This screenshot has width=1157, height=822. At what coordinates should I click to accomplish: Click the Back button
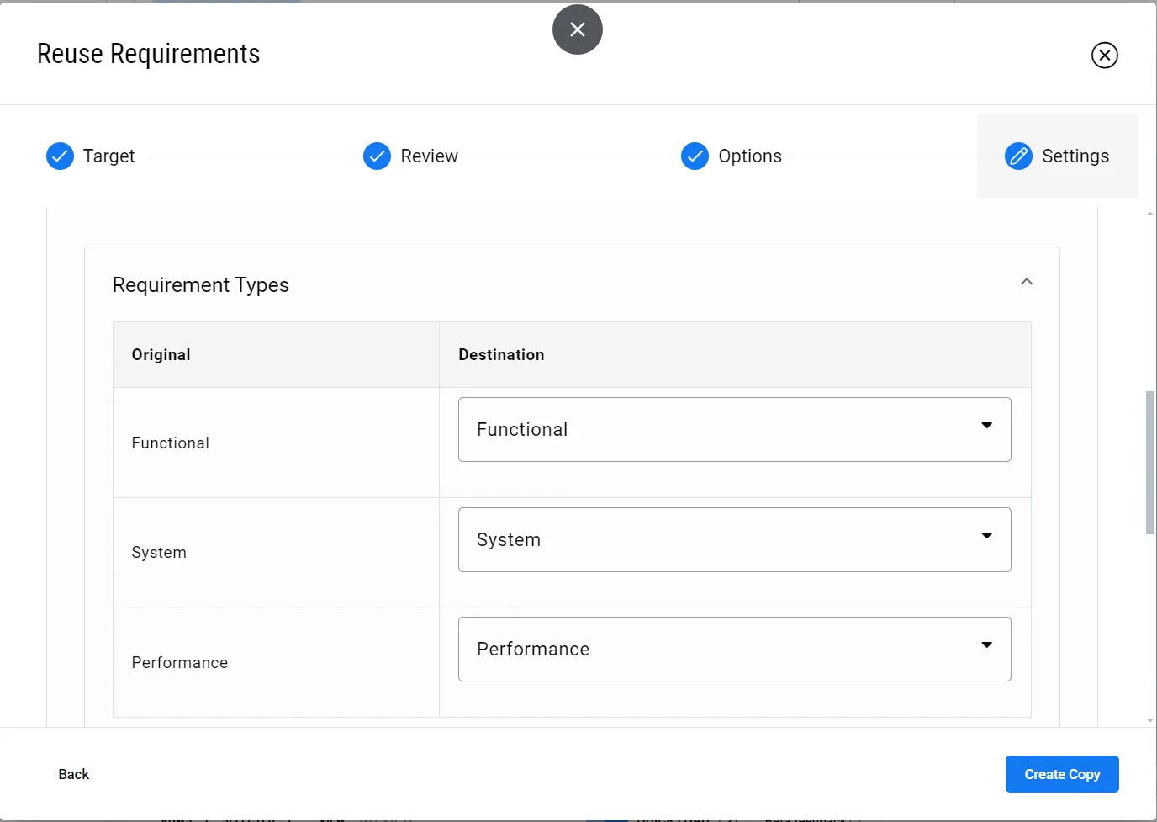pos(74,774)
